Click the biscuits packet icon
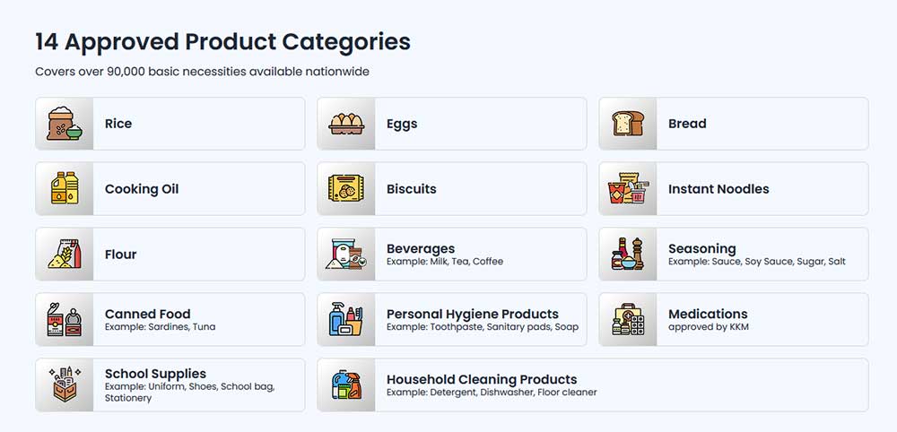 pos(346,188)
